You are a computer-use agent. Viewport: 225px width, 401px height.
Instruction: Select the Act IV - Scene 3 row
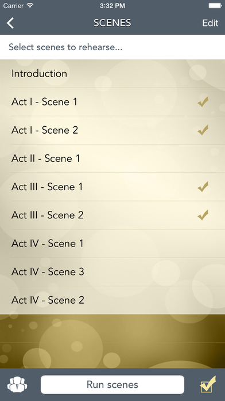tap(113, 272)
